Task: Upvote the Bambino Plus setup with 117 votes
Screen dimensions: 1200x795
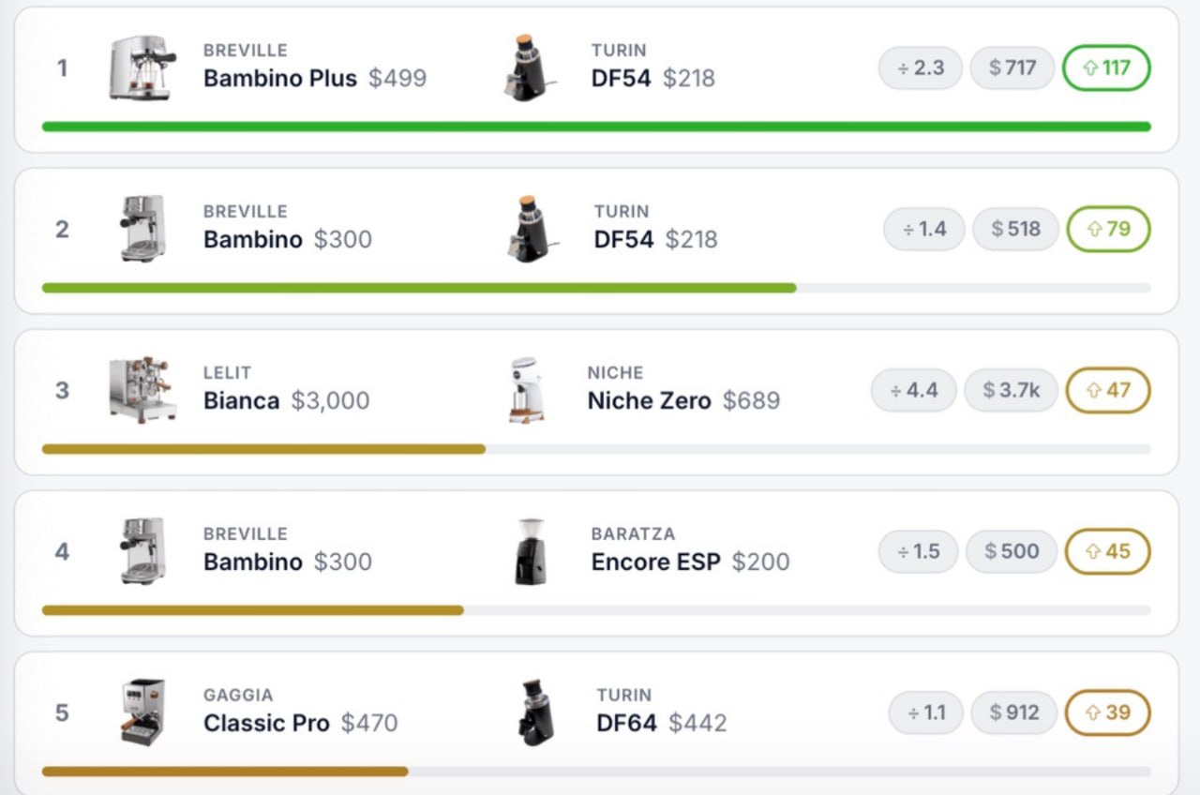Action: point(1106,67)
